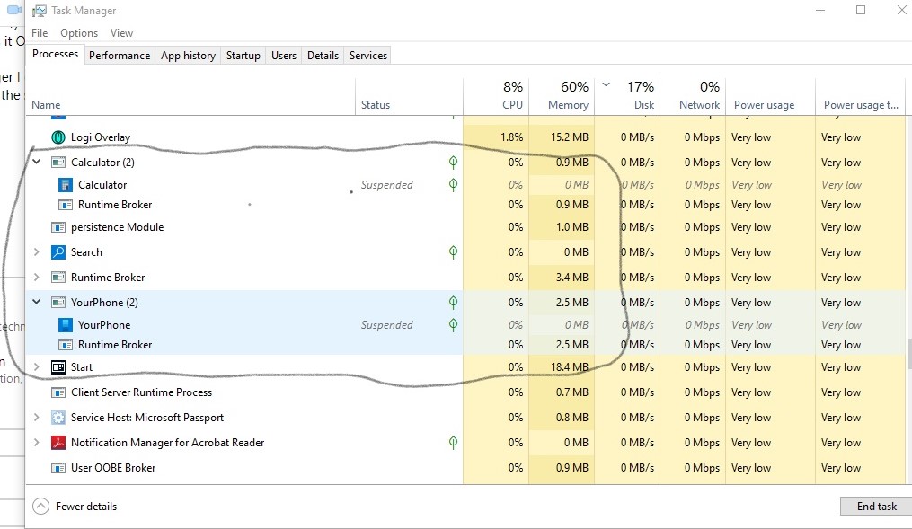Sort by Network usage column

tap(694, 96)
